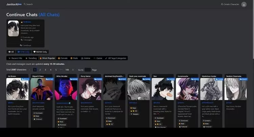Click the search magnifier icon in header
Screen dimensions: 254x137
coord(25,4)
